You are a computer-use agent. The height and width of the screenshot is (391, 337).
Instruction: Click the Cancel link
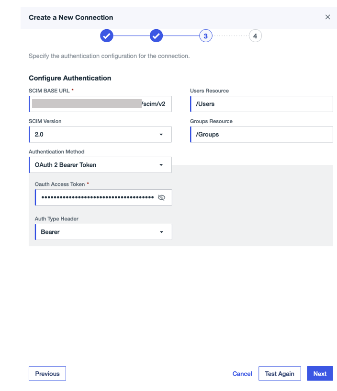[x=242, y=373]
